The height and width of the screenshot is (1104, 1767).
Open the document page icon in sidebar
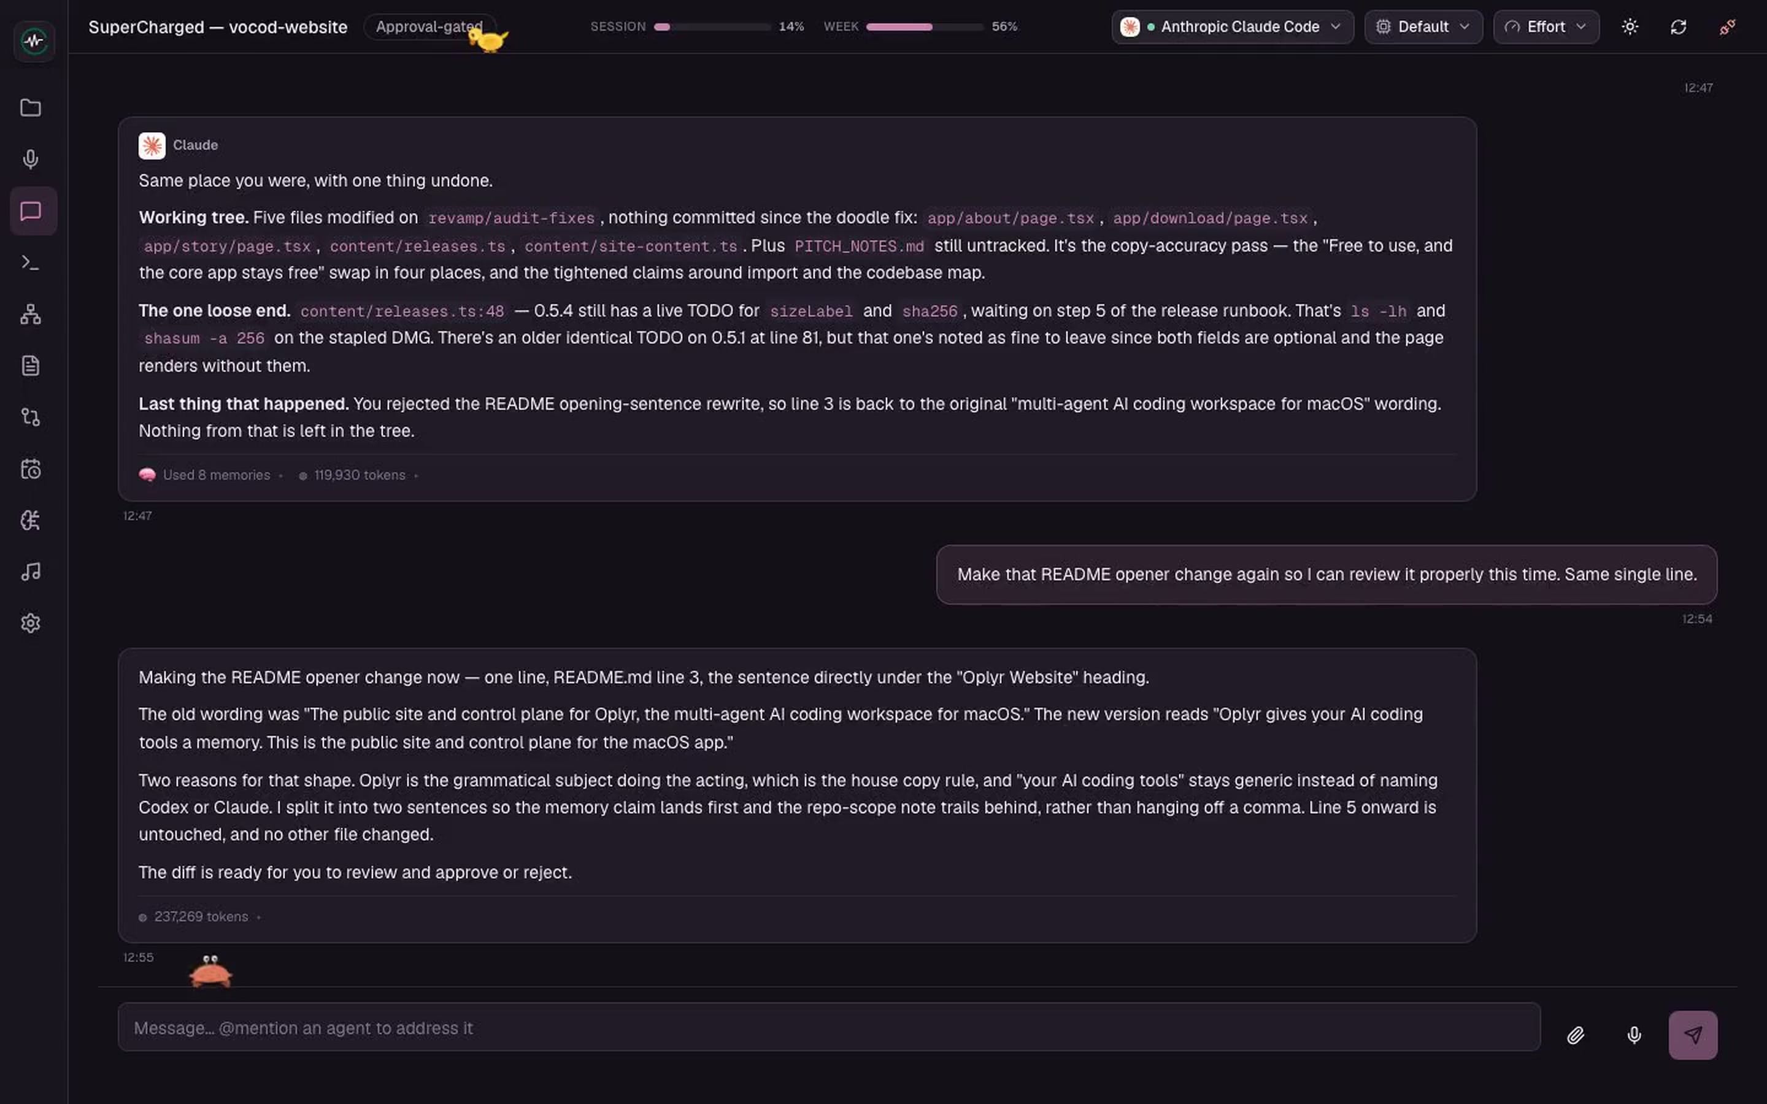click(31, 365)
